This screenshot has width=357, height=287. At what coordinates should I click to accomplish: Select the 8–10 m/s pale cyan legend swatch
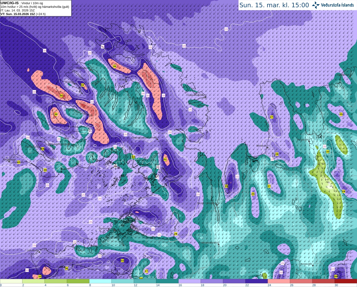pos(100,281)
